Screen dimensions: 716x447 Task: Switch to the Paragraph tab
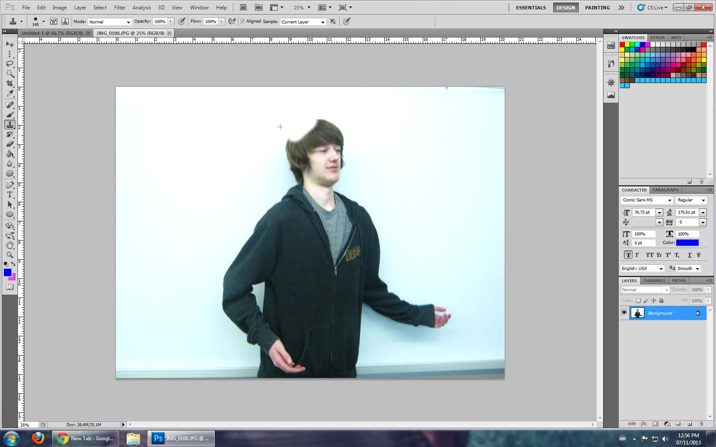pos(665,190)
